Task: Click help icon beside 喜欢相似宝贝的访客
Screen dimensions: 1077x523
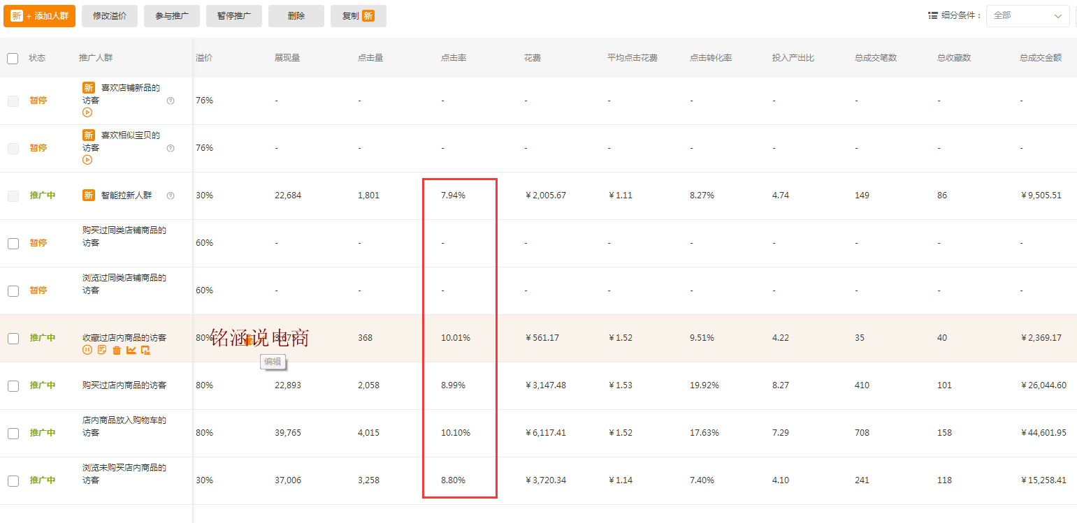Action: 171,148
